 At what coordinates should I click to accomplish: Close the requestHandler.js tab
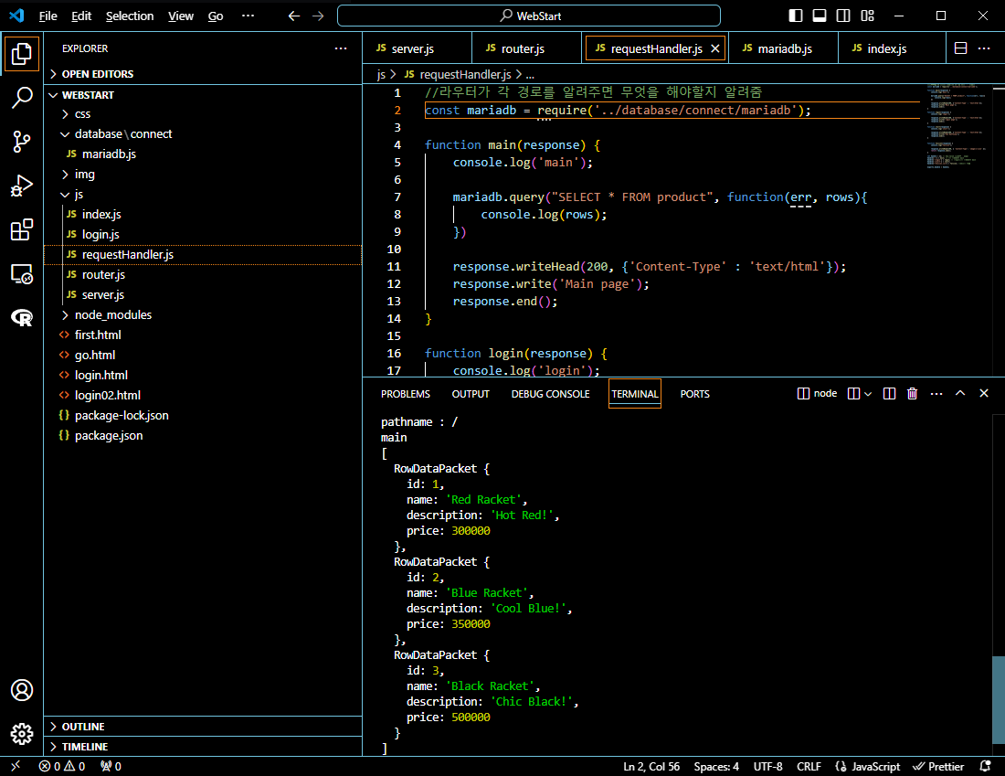coord(715,48)
